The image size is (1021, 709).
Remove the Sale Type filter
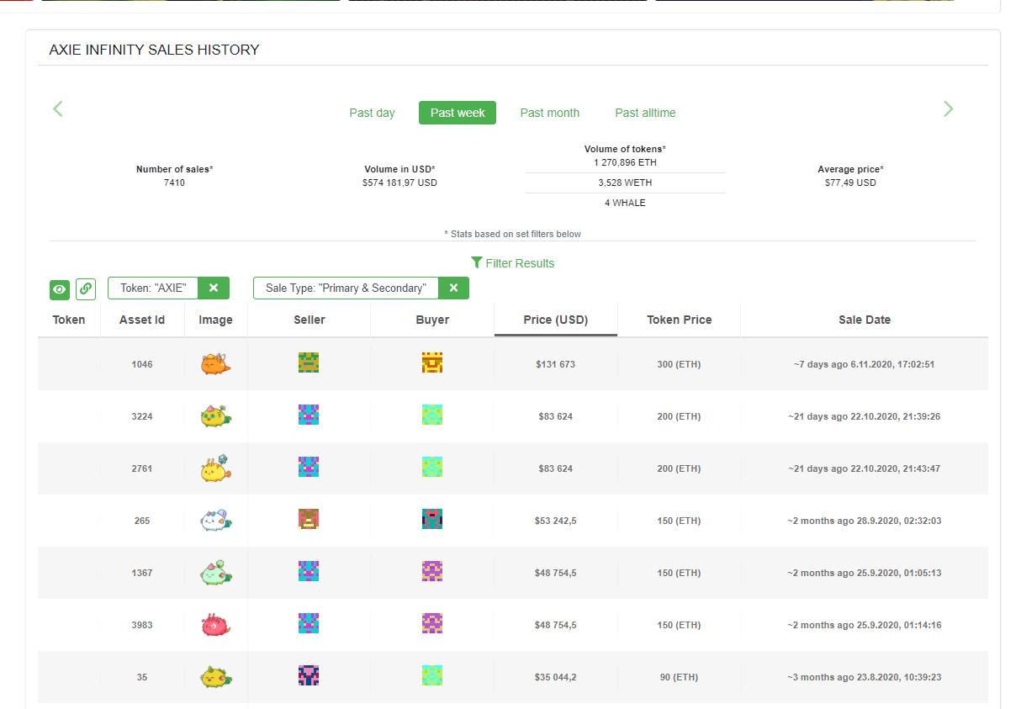pyautogui.click(x=453, y=288)
